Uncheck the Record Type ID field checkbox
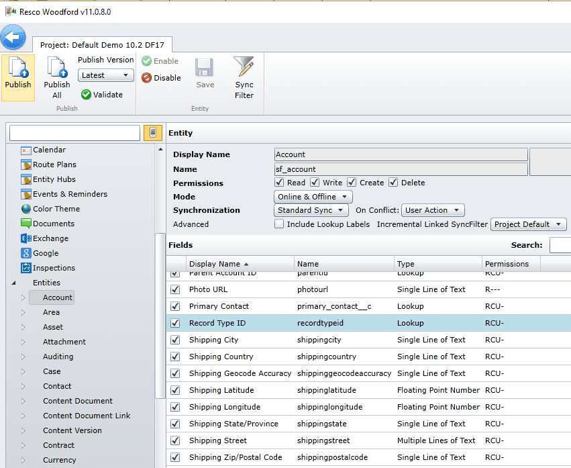 [x=175, y=323]
